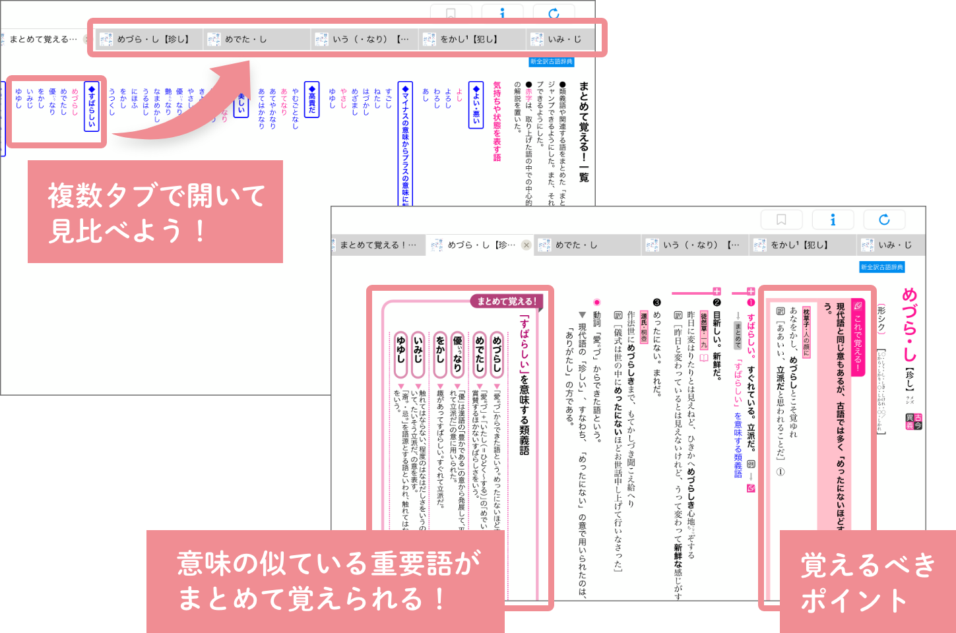Open the めでたし pill in synonym box
The height and width of the screenshot is (633, 956).
tap(480, 355)
